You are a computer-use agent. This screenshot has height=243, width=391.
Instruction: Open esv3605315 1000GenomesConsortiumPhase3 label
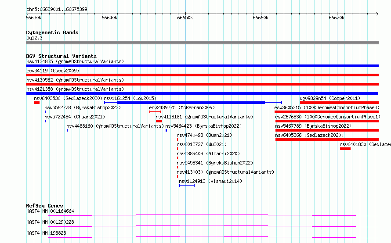pos(327,107)
